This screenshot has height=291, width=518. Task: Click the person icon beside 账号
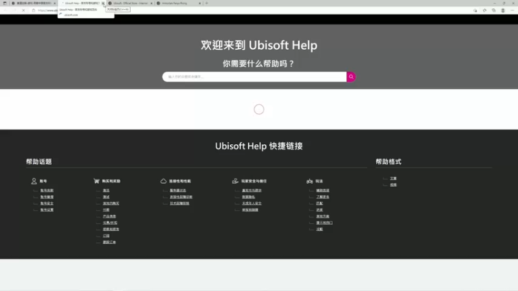[x=34, y=181]
